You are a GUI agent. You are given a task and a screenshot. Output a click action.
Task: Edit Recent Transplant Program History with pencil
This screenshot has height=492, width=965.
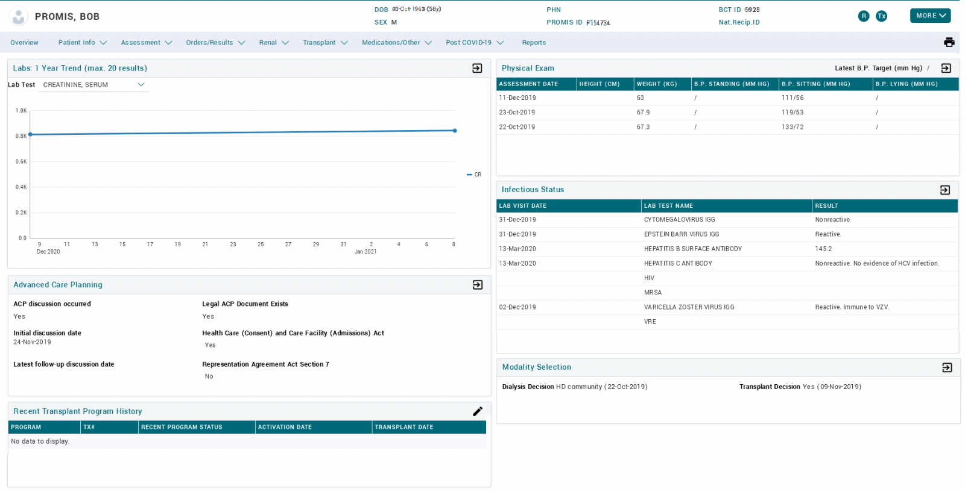click(x=477, y=411)
